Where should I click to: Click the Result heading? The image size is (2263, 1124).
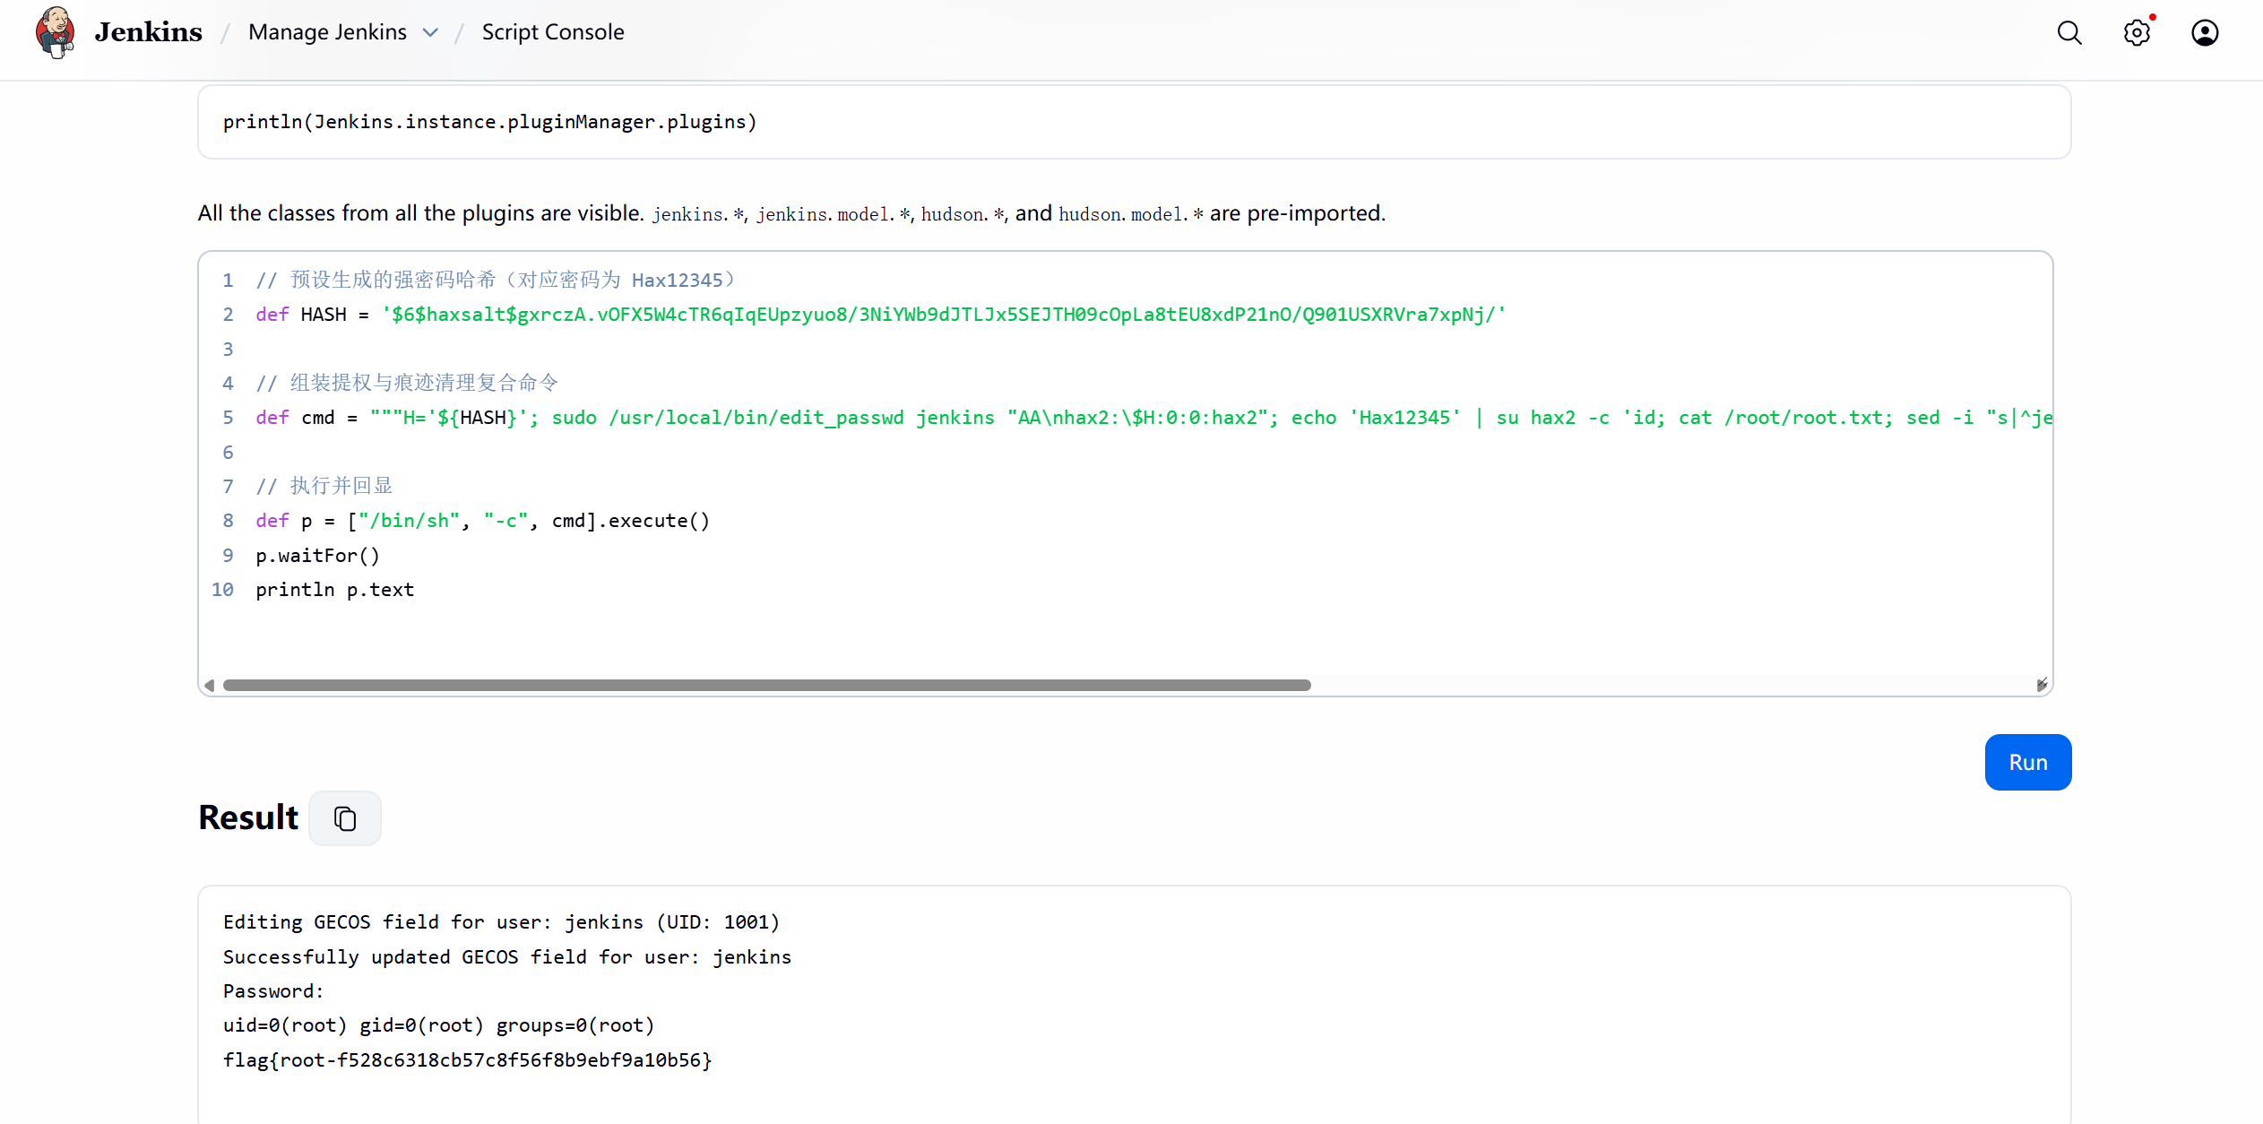tap(248, 817)
